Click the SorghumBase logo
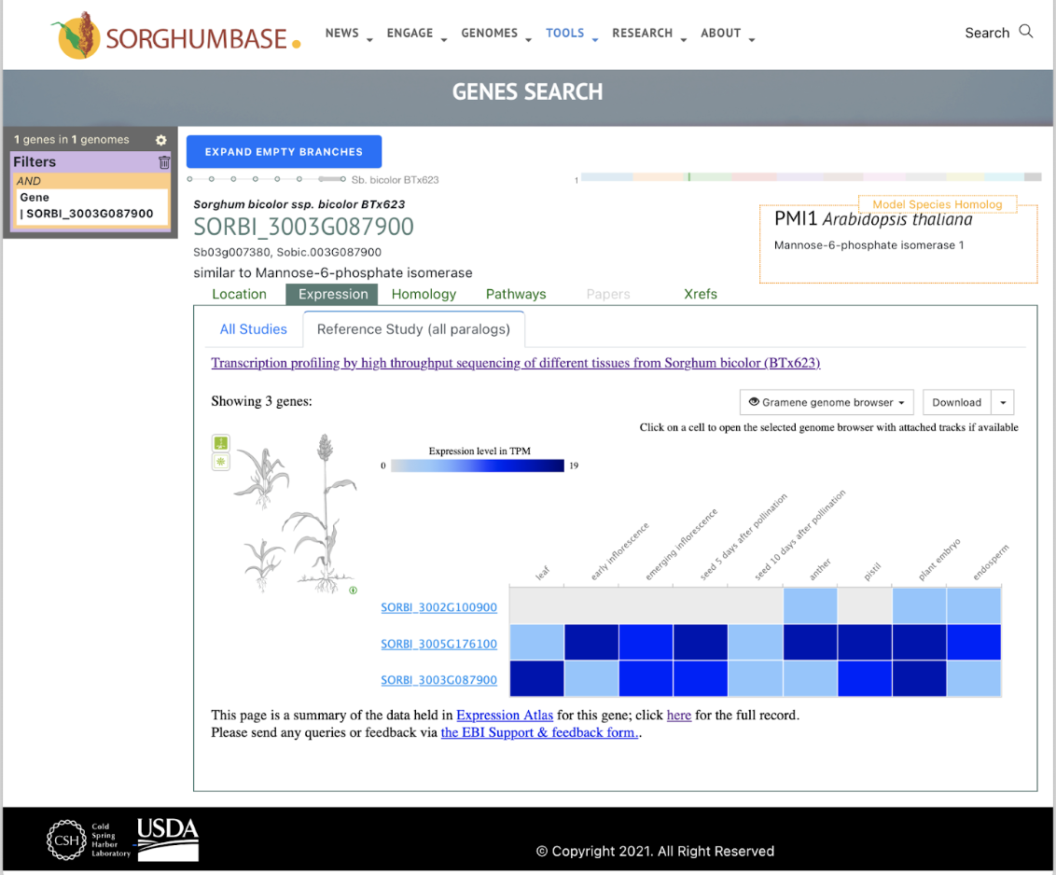 (x=173, y=35)
